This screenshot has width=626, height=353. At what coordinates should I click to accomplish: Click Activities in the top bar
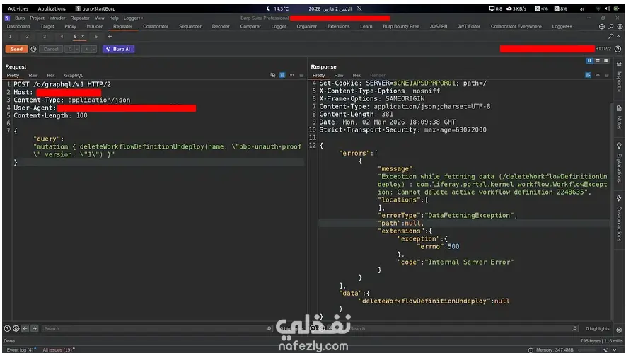click(x=18, y=8)
